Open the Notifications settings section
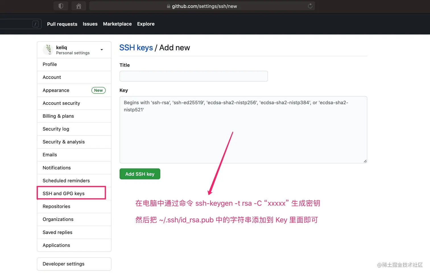 click(x=57, y=168)
